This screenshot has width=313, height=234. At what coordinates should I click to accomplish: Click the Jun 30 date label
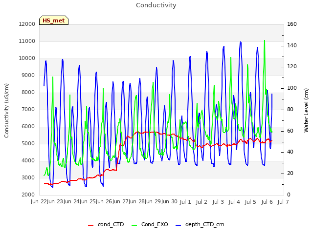[x=170, y=202]
